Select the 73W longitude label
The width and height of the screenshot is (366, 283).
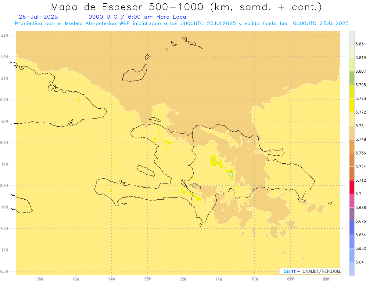coord(147,279)
